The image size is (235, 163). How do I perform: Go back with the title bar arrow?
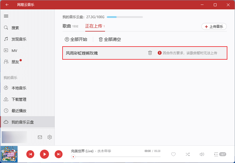point(7,5)
